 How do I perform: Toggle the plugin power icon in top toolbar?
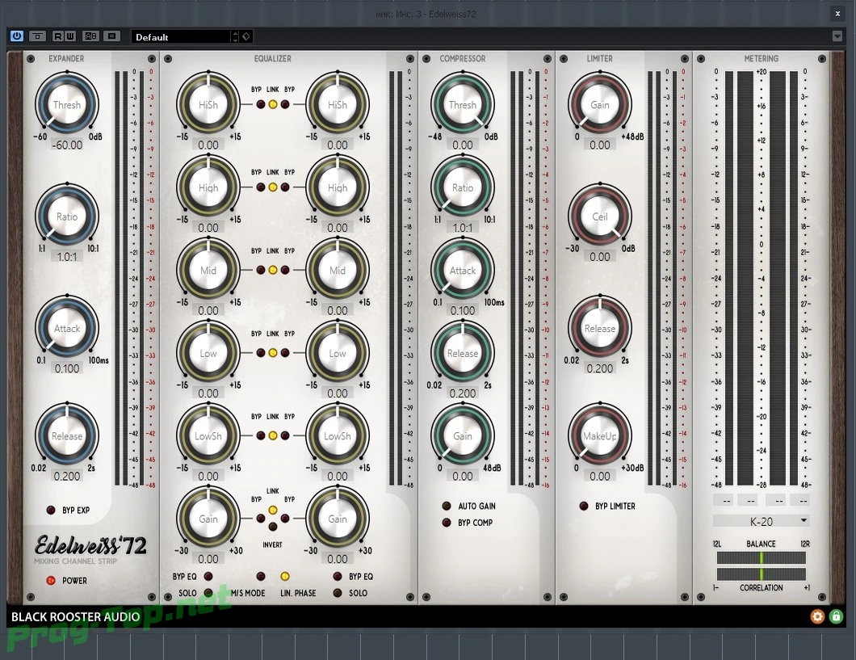(x=17, y=36)
